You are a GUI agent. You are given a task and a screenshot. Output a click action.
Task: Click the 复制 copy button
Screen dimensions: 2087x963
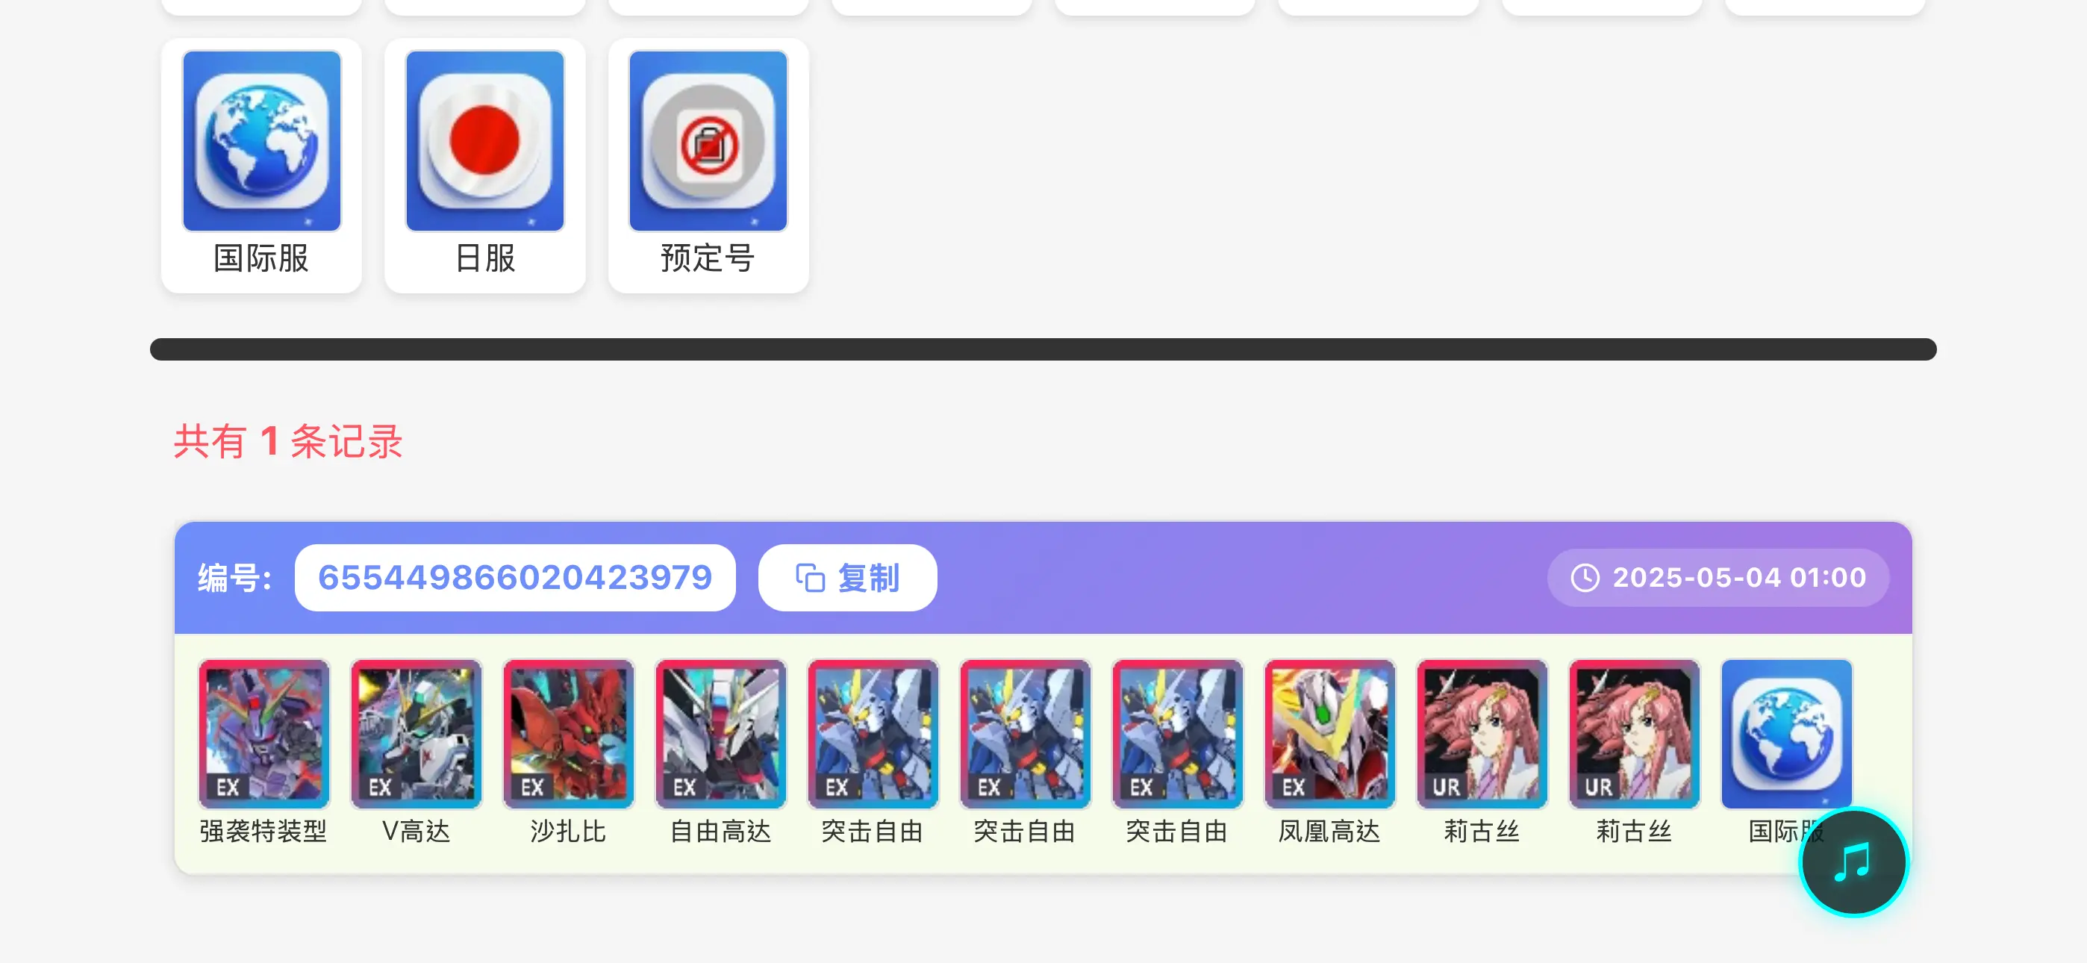point(847,578)
